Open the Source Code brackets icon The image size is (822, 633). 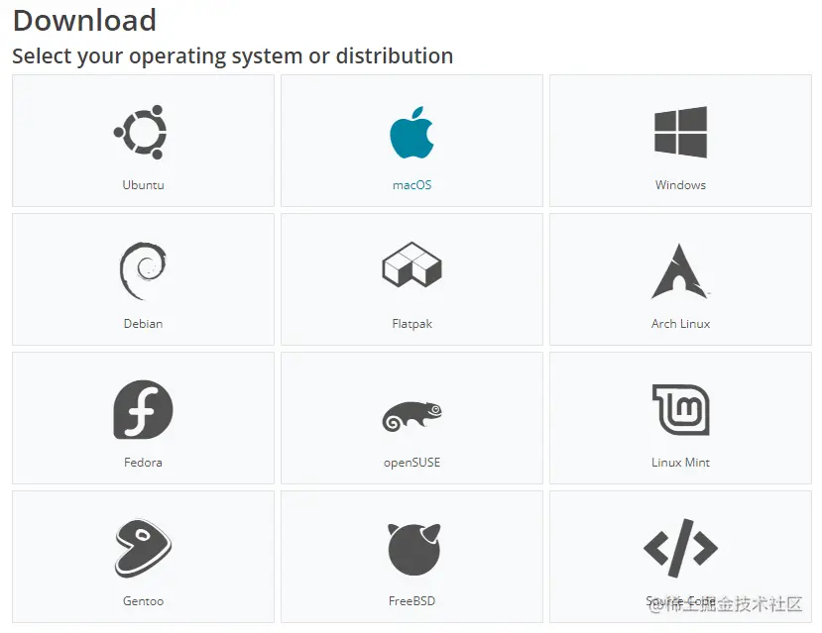(680, 548)
